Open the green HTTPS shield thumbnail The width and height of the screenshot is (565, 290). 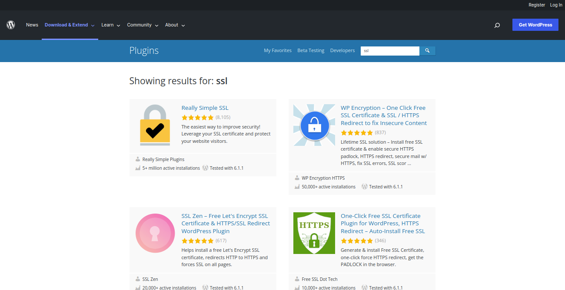click(314, 233)
